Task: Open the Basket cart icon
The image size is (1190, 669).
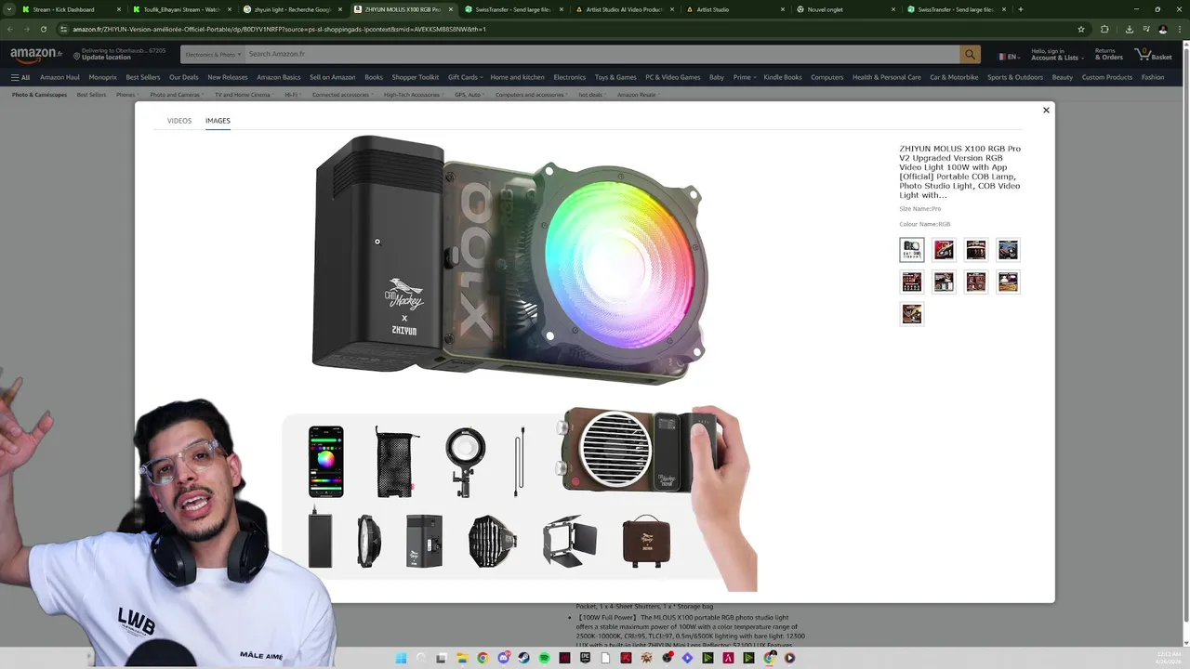Action: [x=1154, y=55]
